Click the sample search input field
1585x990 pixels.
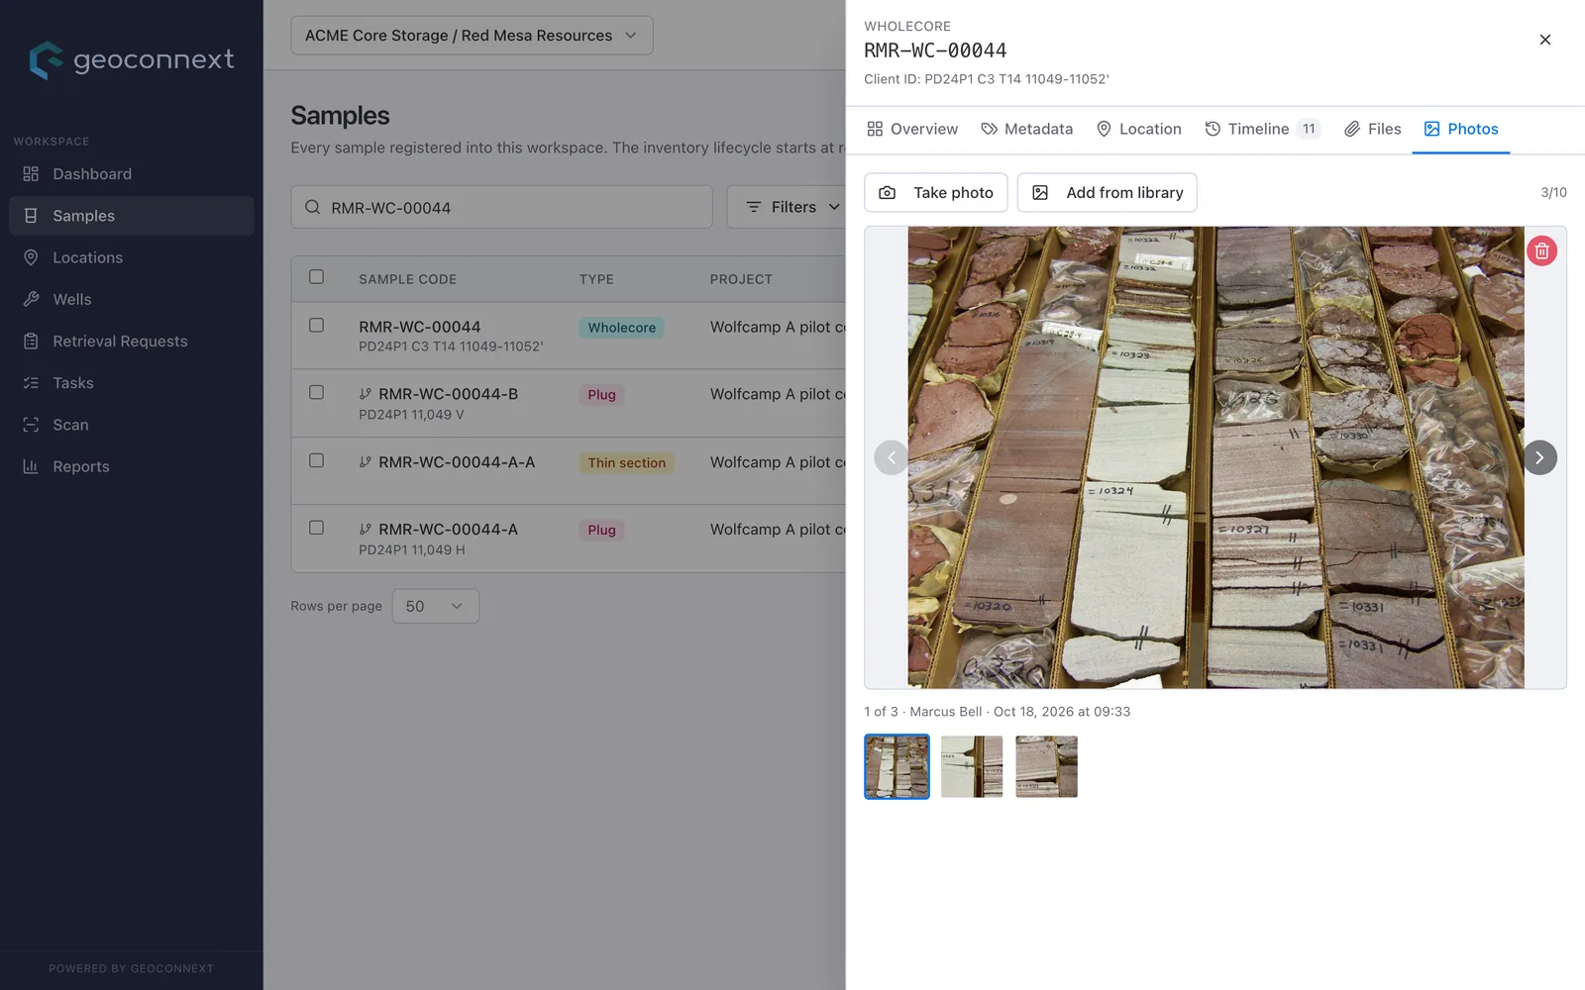pyautogui.click(x=501, y=207)
